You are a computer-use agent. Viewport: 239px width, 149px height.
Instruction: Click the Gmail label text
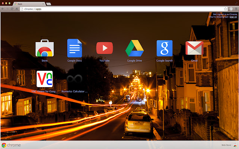pos(194,60)
